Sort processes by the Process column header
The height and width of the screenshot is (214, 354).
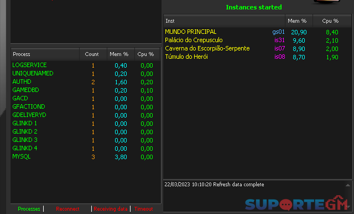point(45,54)
